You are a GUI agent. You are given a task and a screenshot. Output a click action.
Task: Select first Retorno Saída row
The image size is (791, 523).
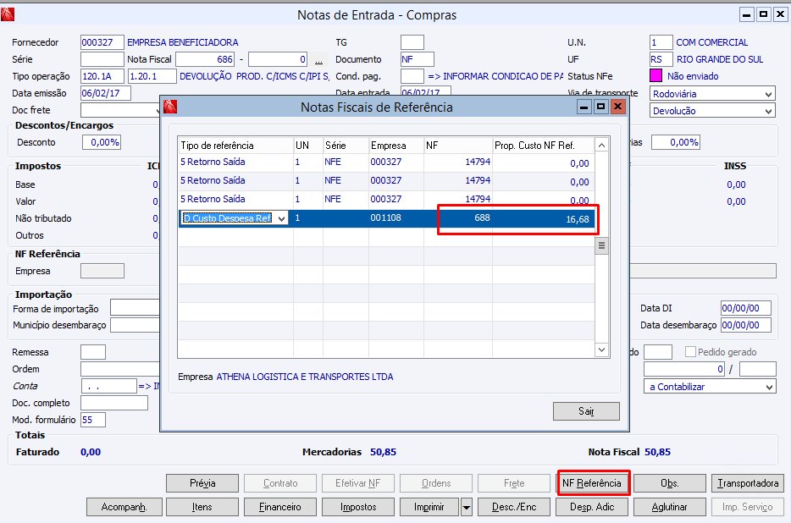click(387, 162)
